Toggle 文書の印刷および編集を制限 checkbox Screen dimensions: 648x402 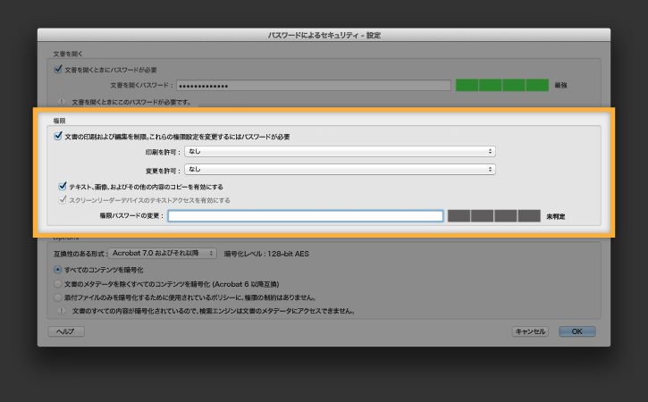pyautogui.click(x=58, y=136)
